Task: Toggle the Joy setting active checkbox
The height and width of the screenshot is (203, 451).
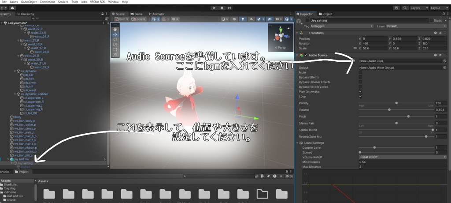Action: (x=307, y=20)
